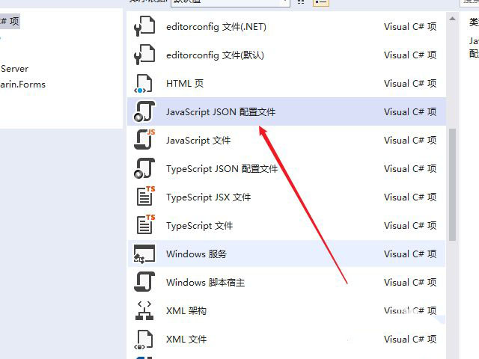The image size is (479, 359).
Task: Click the JavaScript 文件 JS icon
Action: 144,141
